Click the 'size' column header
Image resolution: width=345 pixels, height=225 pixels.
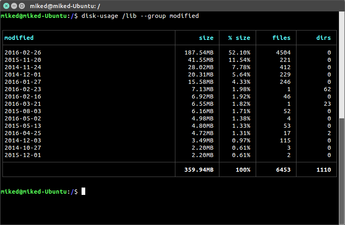click(x=206, y=38)
